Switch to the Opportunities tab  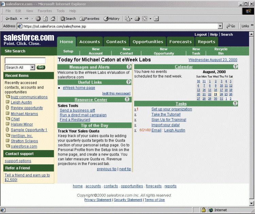point(148,42)
